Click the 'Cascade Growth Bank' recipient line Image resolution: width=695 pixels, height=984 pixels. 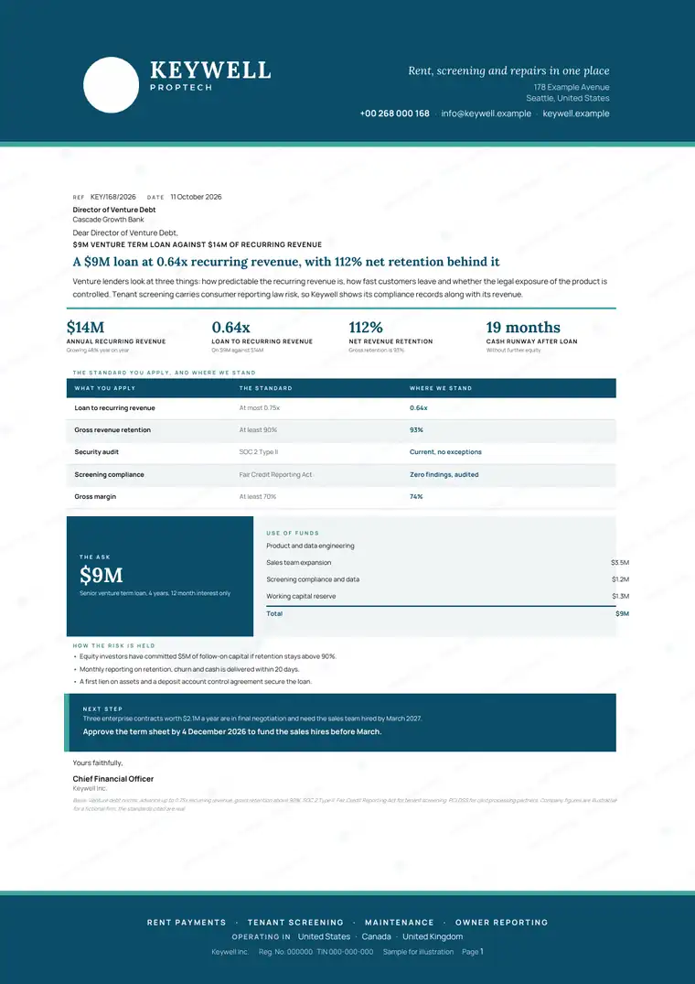point(109,220)
